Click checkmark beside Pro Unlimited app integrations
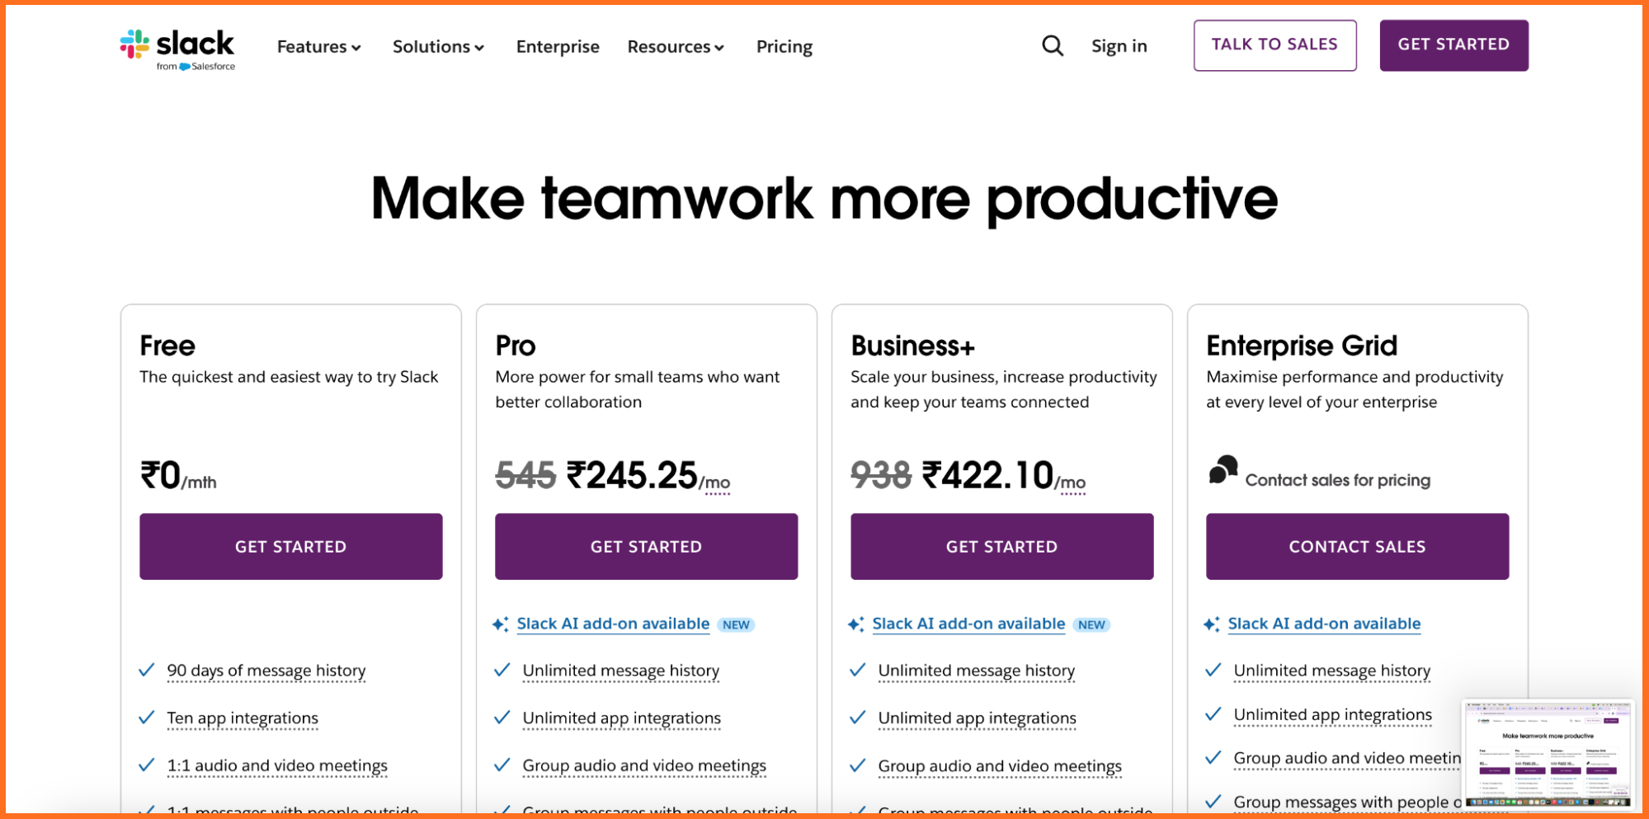The image size is (1649, 819). tap(502, 718)
